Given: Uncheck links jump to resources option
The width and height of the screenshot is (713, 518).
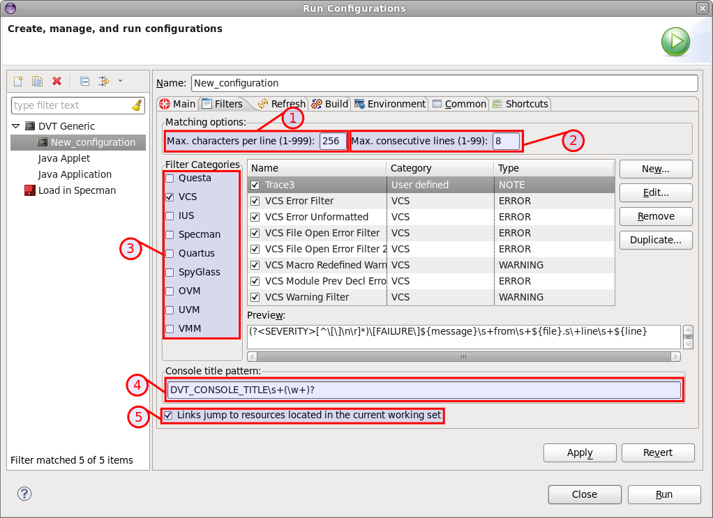Looking at the screenshot, I should tap(169, 415).
